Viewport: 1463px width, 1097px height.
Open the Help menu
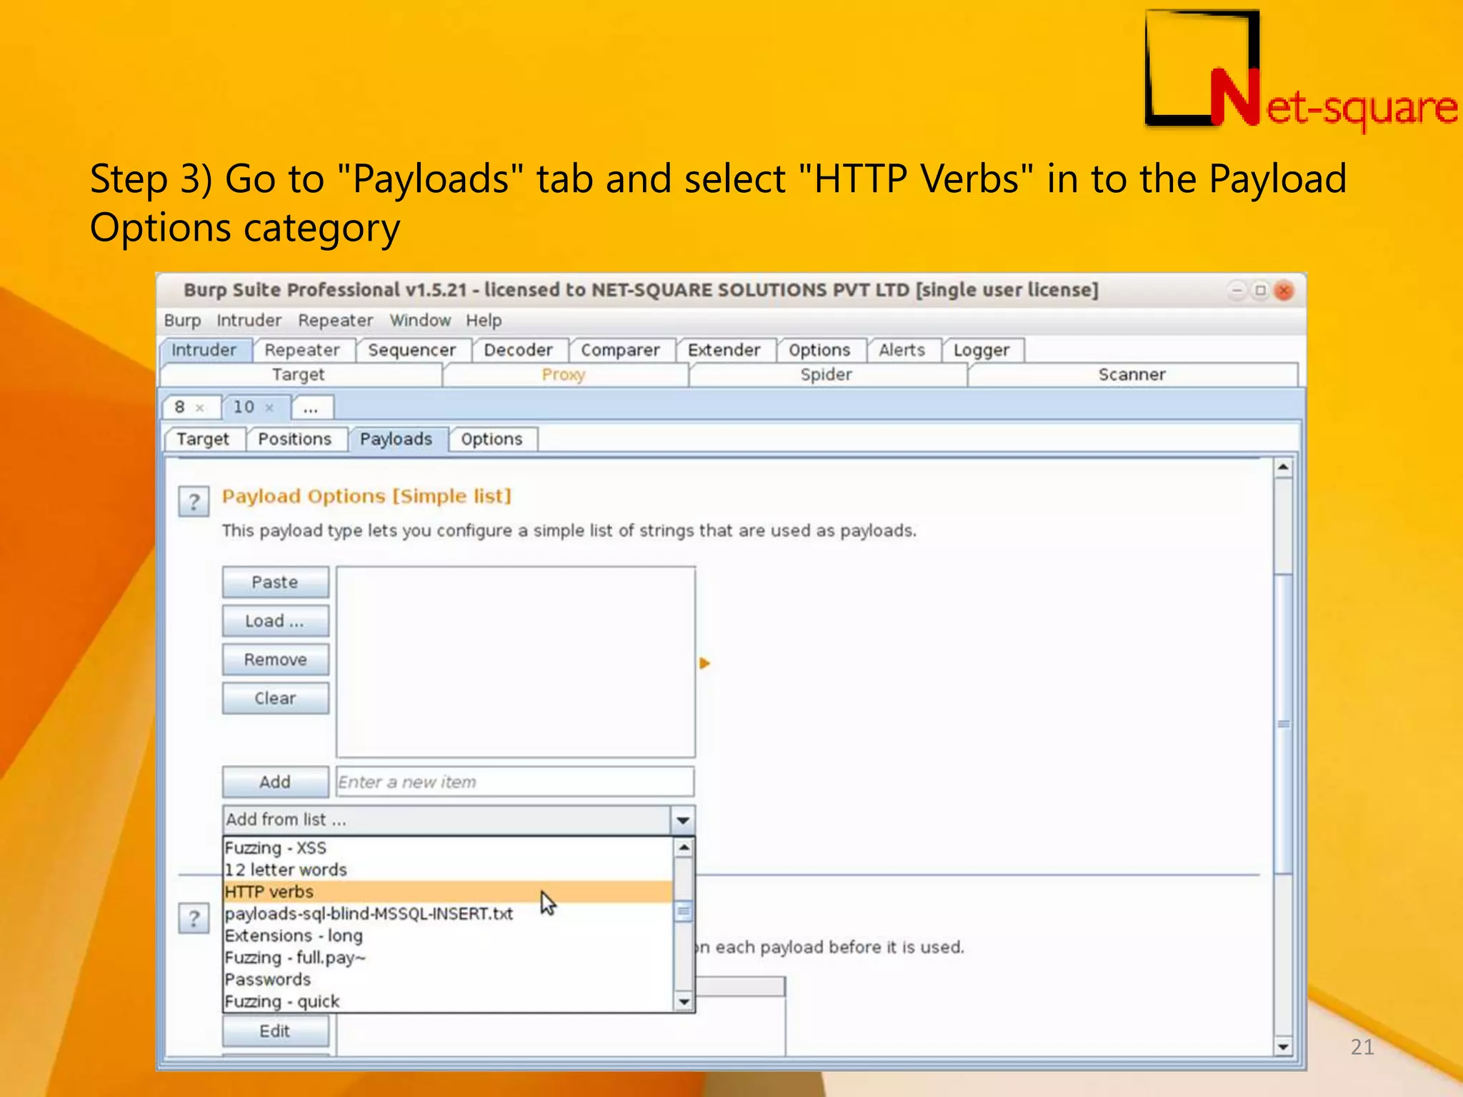tap(484, 321)
